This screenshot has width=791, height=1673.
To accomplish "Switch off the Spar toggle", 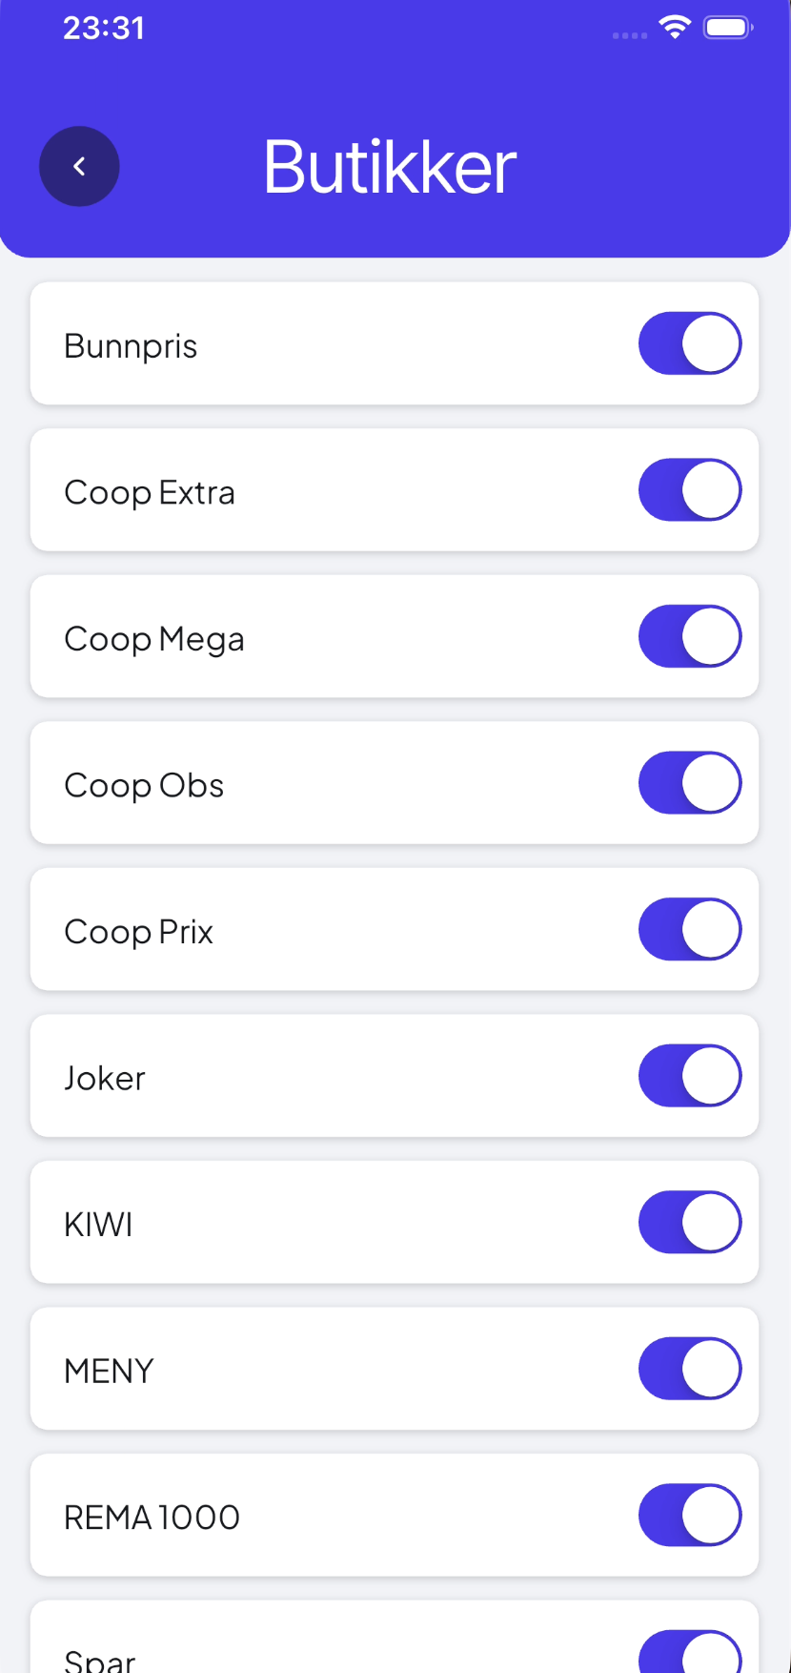I will click(690, 1652).
